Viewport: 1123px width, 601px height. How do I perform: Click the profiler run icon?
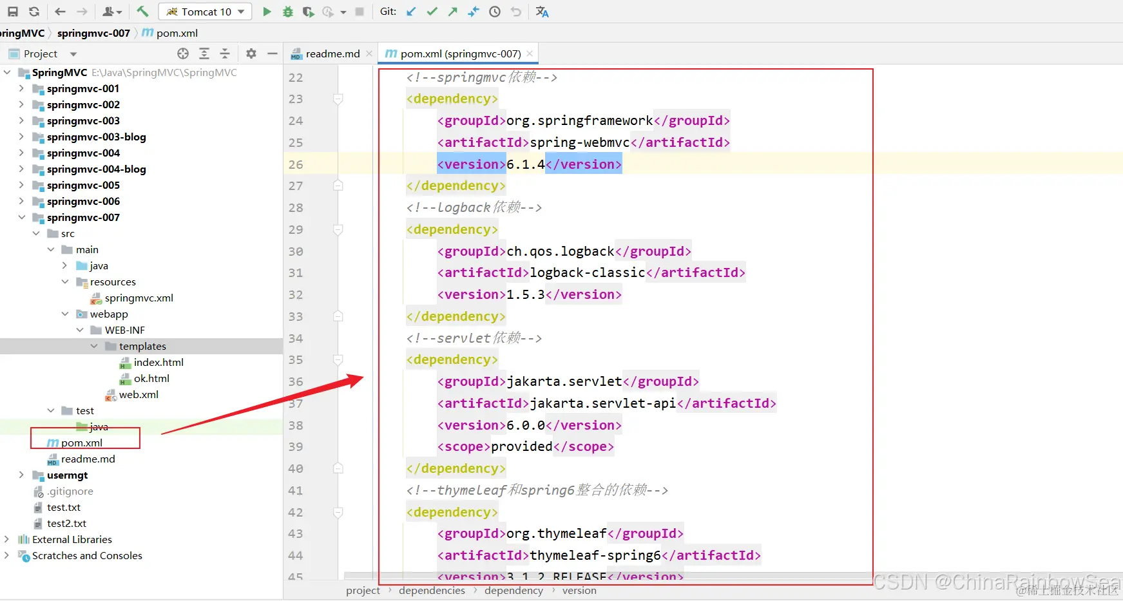coord(328,12)
